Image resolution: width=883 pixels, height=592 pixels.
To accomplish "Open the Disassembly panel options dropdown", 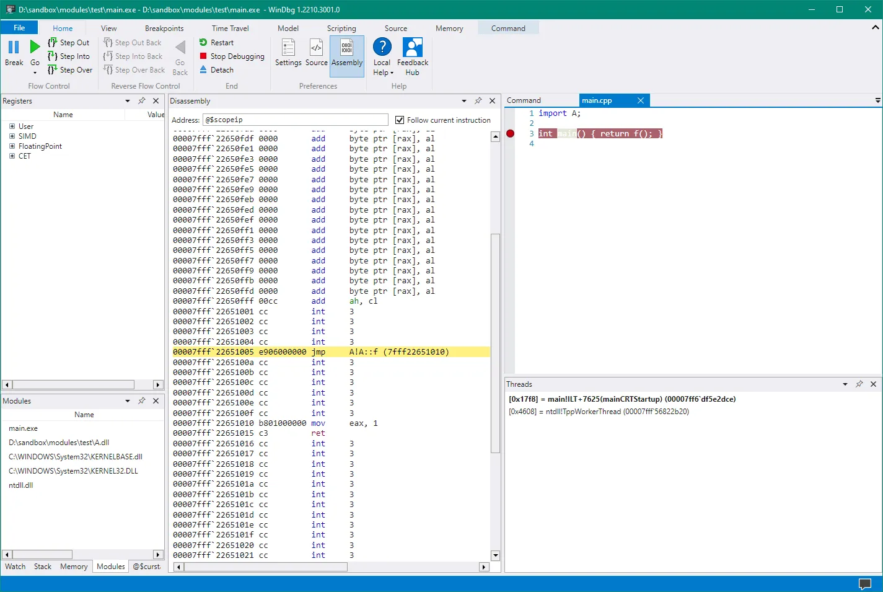I will (464, 100).
